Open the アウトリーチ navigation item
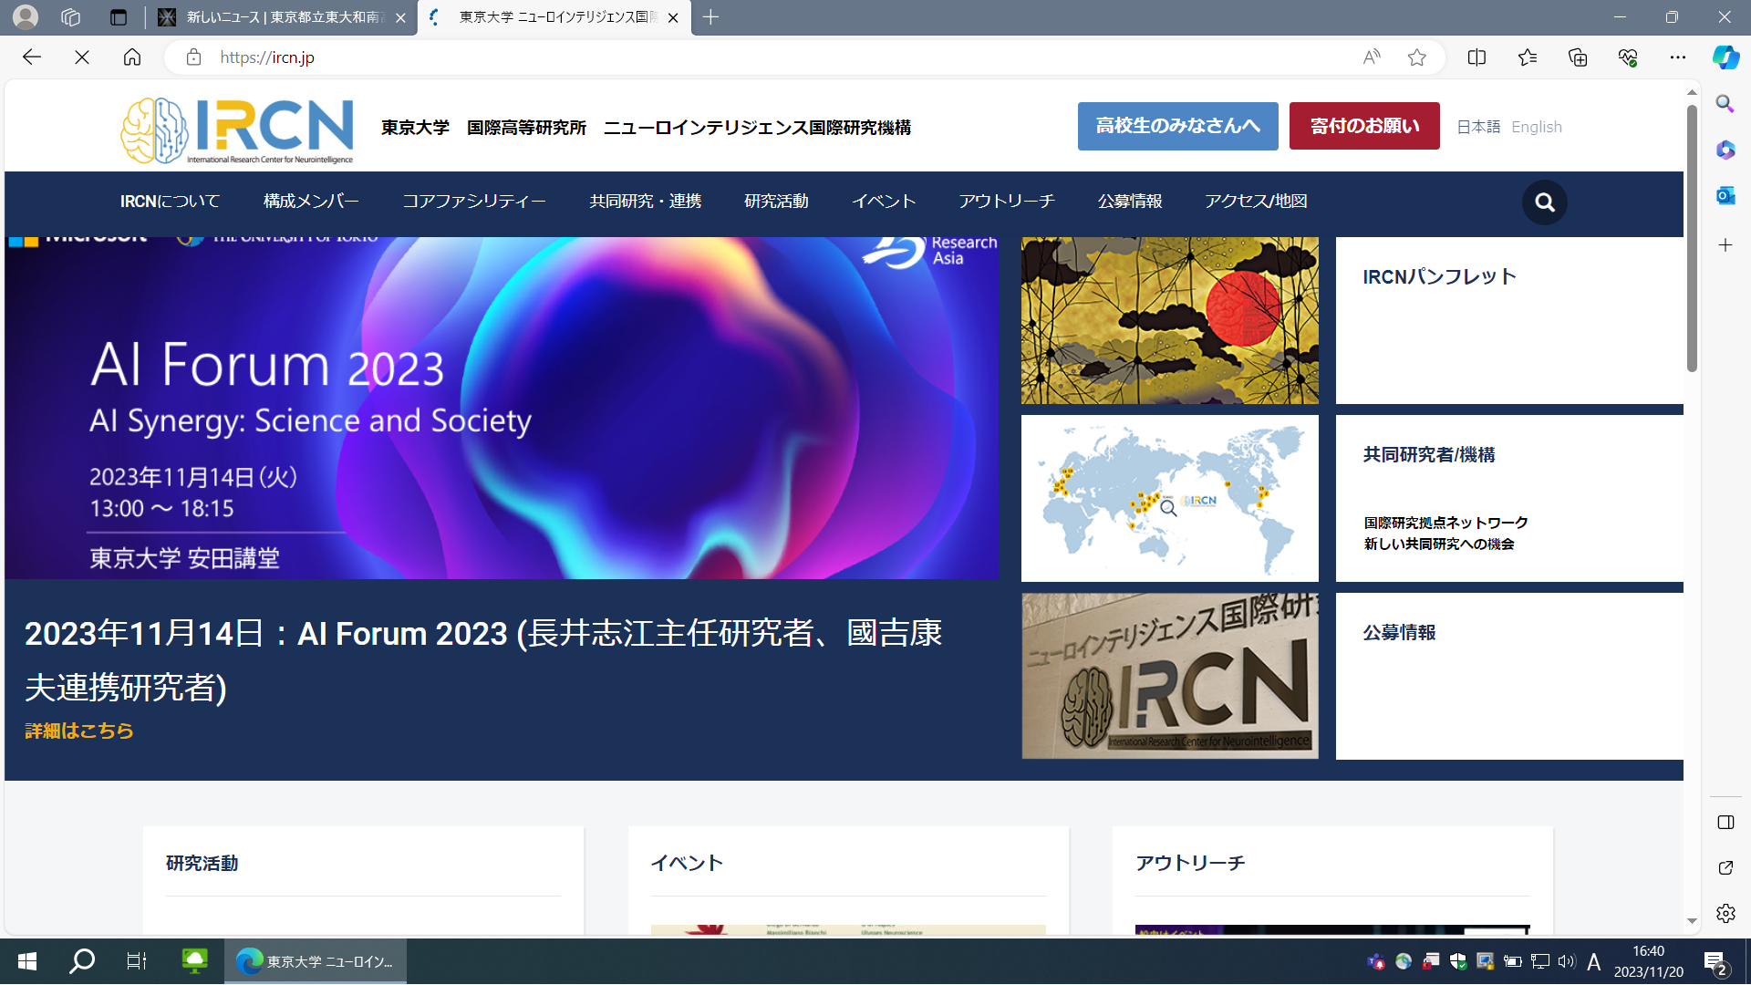The width and height of the screenshot is (1751, 985). click(1007, 202)
